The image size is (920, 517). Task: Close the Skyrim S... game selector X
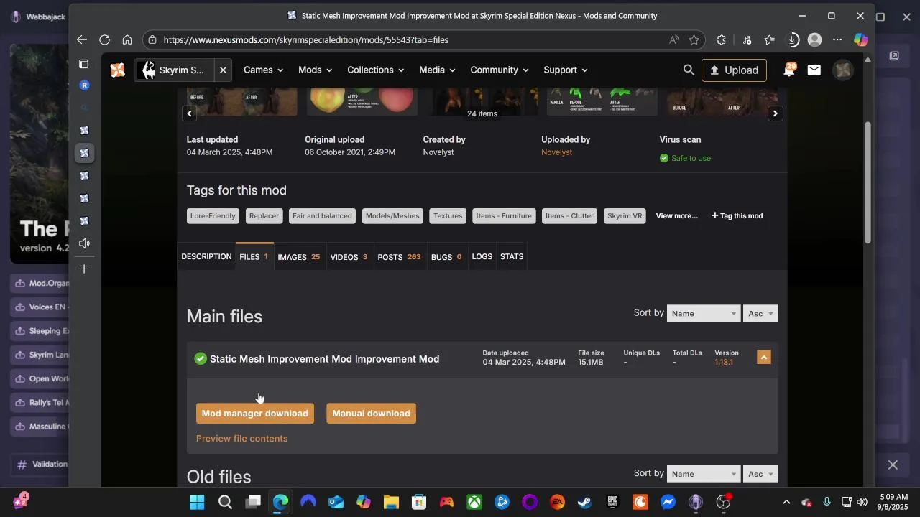[x=223, y=70]
